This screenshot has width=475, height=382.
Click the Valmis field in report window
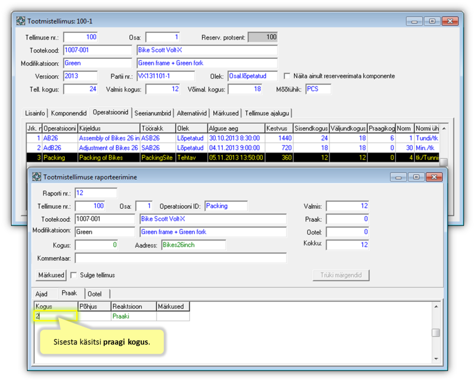(x=347, y=206)
